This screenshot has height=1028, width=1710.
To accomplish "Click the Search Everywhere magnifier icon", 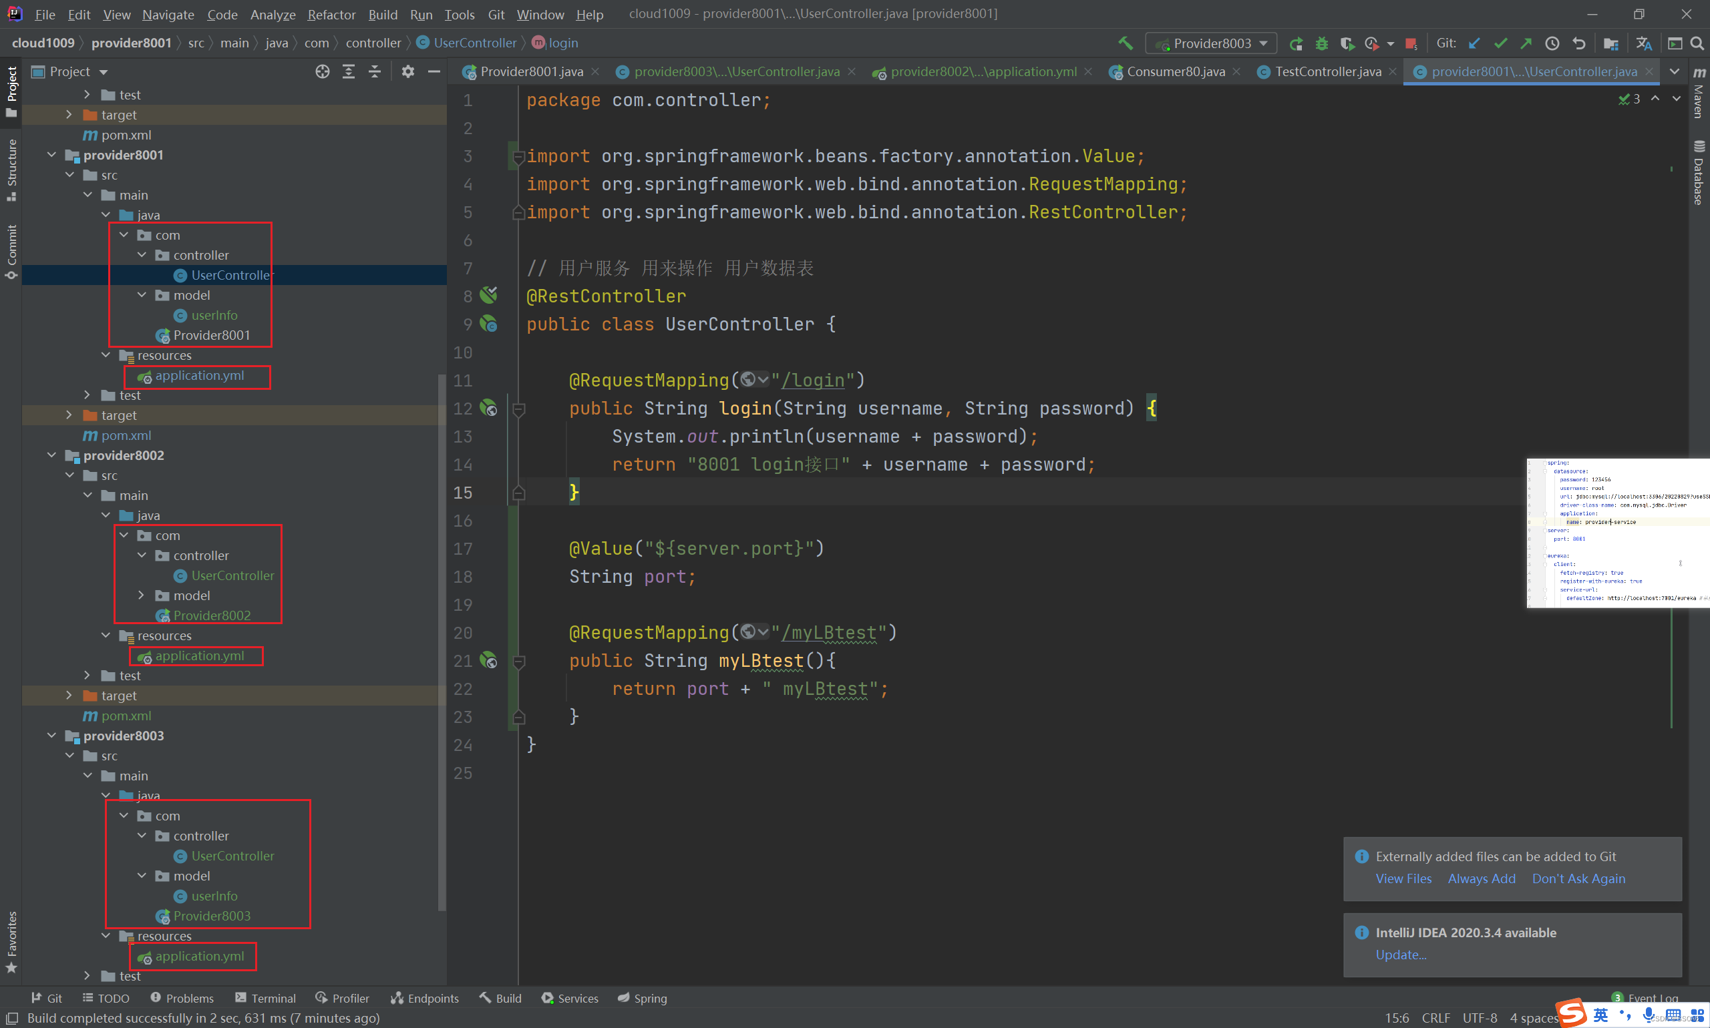I will click(x=1697, y=43).
